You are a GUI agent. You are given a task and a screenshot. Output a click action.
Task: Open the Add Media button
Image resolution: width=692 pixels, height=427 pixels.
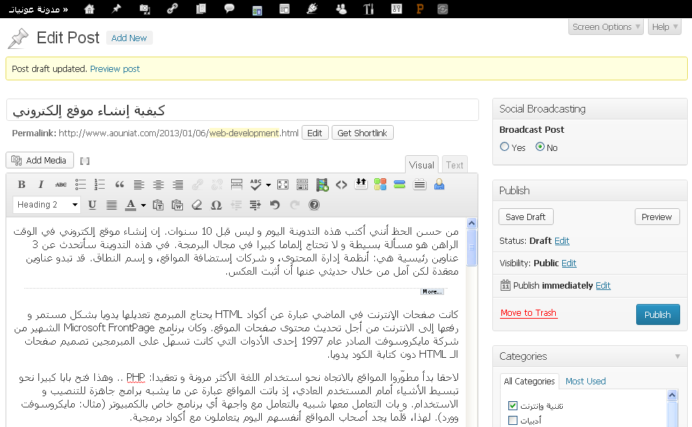(x=40, y=160)
